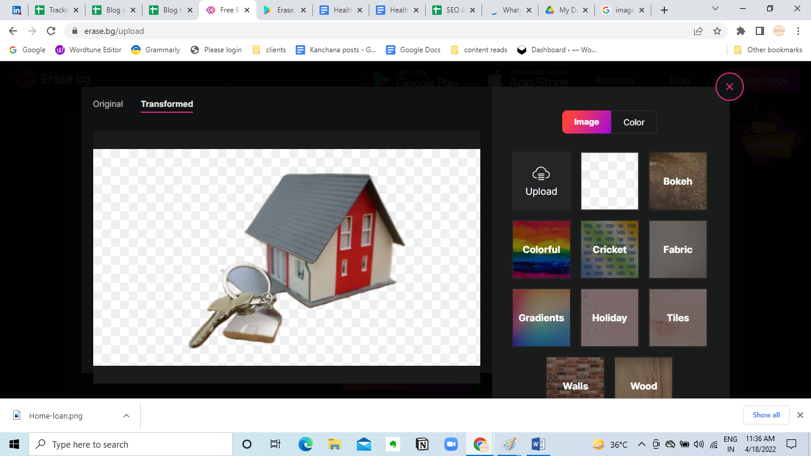
Task: Open Zoom from the taskbar
Action: [451, 444]
